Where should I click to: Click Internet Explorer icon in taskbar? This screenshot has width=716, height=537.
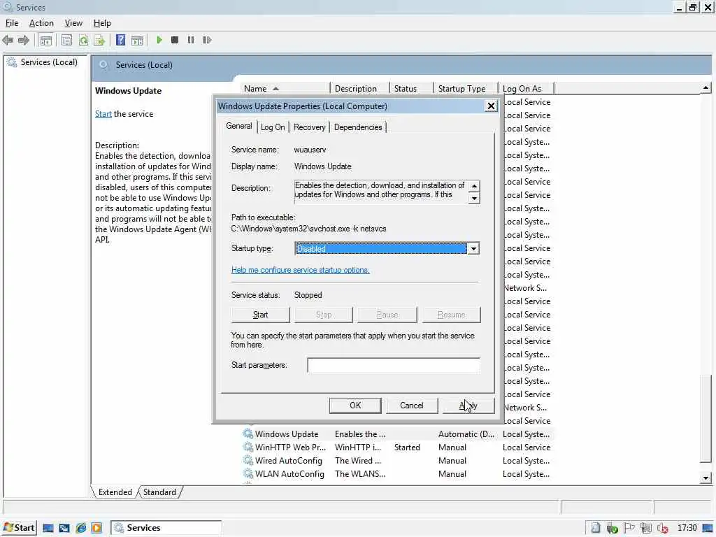[81, 528]
